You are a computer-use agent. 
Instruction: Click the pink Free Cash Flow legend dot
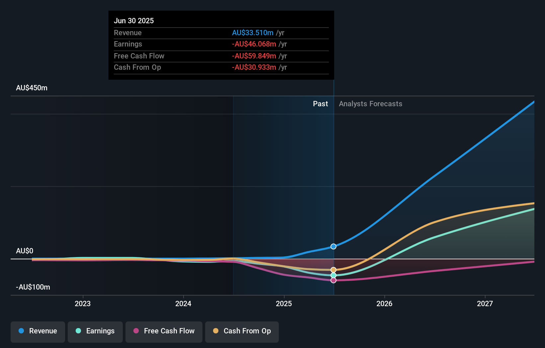136,331
